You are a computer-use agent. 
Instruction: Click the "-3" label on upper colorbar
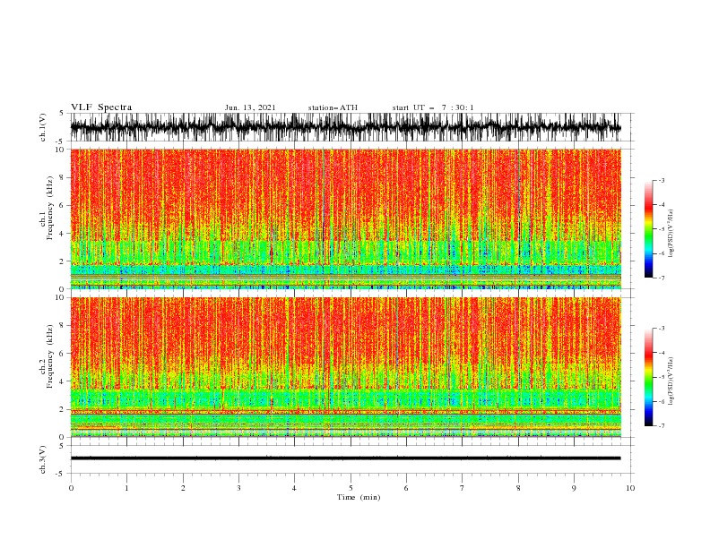(661, 180)
